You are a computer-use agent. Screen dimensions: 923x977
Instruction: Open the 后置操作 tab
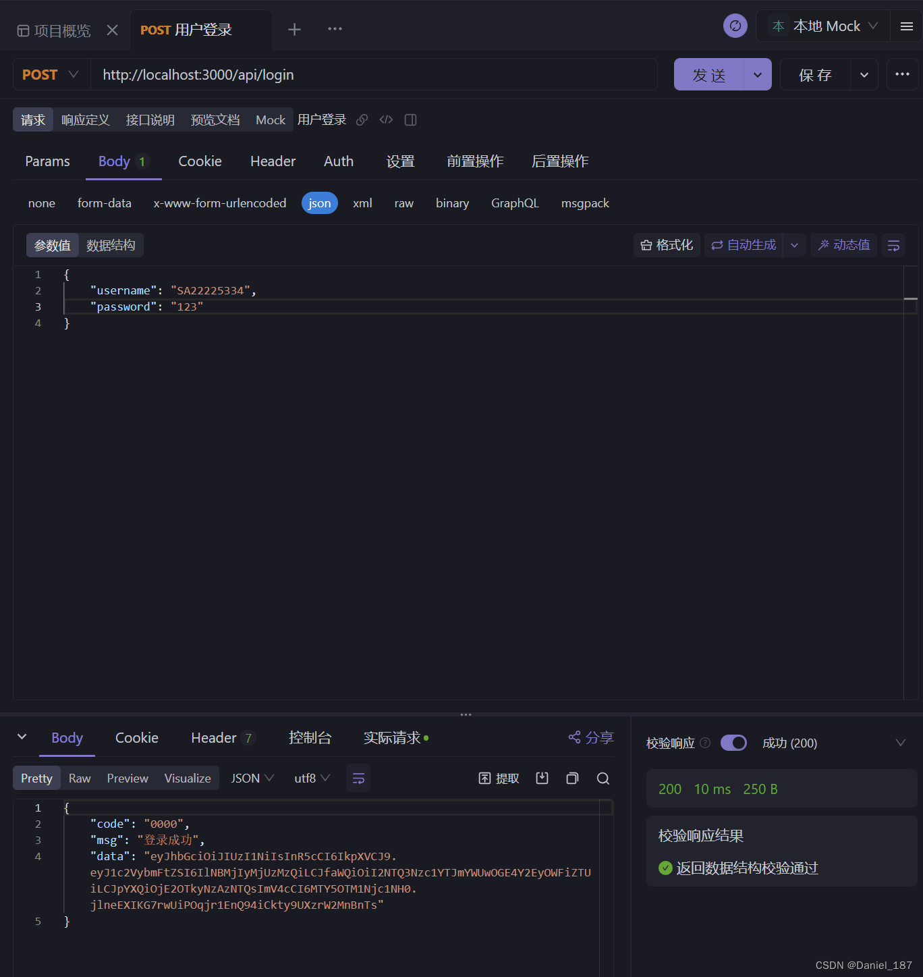(x=560, y=161)
